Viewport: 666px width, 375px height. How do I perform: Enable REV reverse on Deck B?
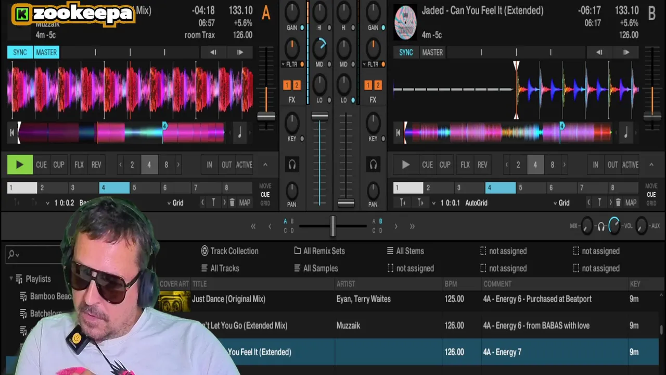click(x=482, y=165)
